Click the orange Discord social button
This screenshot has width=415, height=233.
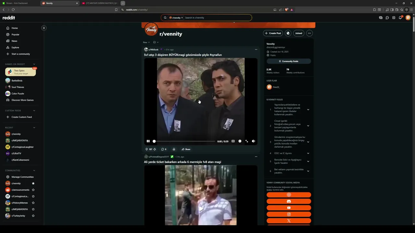(289, 201)
